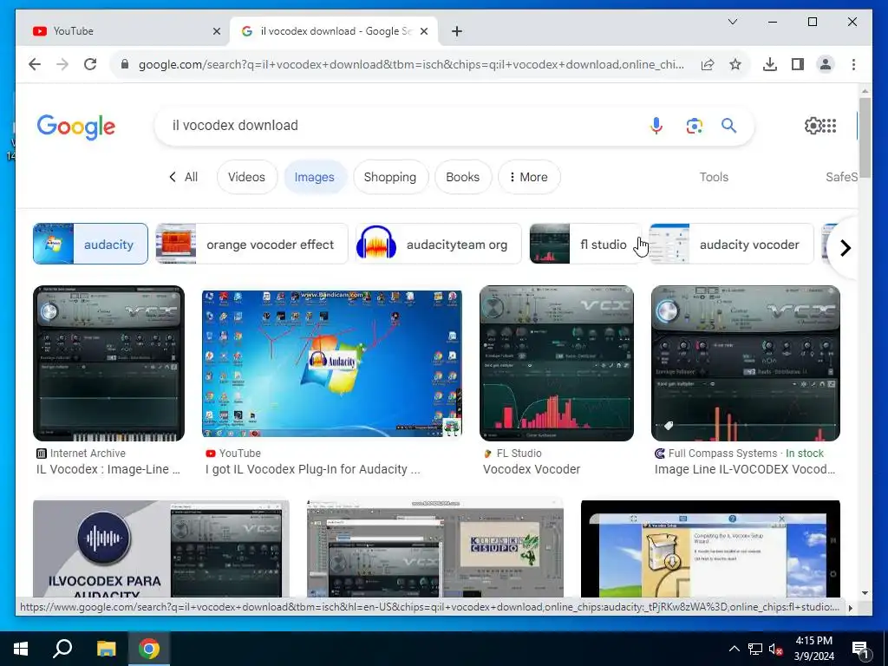The image size is (888, 666).
Task: Open YouTube Audacity desktop thumbnail
Action: coord(332,363)
